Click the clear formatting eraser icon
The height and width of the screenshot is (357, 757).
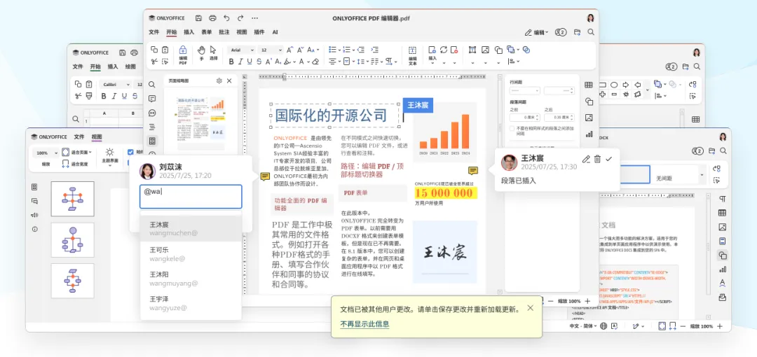[x=315, y=62]
